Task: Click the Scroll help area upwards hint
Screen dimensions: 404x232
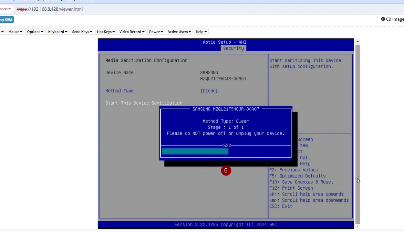Action: point(306,194)
